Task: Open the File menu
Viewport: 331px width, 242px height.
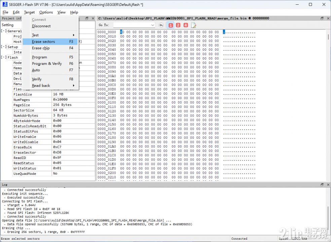Action: point(5,12)
